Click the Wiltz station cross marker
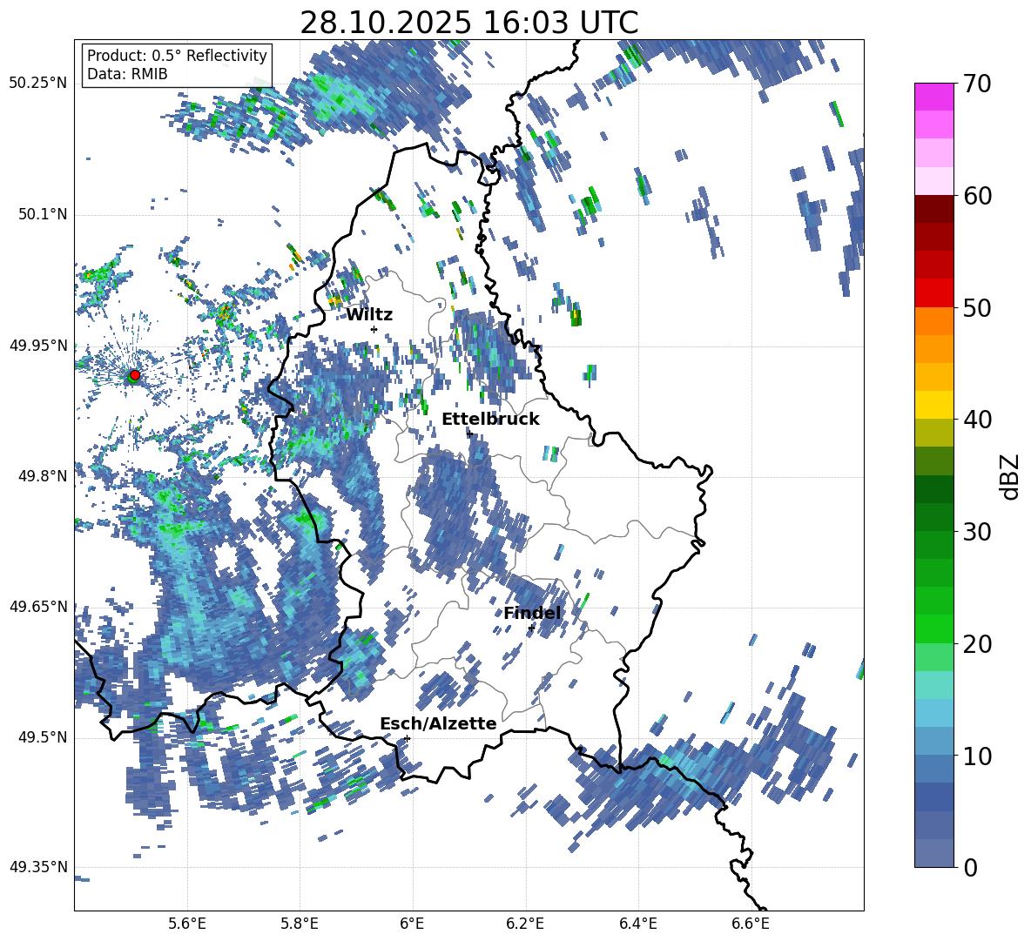 374,329
